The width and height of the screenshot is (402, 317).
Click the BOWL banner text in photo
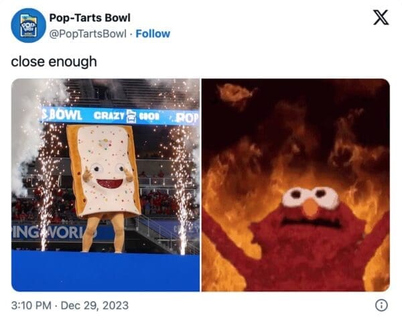[x=62, y=115]
